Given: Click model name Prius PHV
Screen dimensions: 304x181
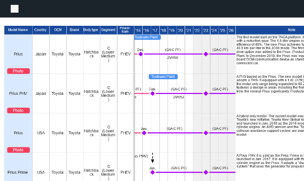Looking at the screenshot, I should point(18,93).
